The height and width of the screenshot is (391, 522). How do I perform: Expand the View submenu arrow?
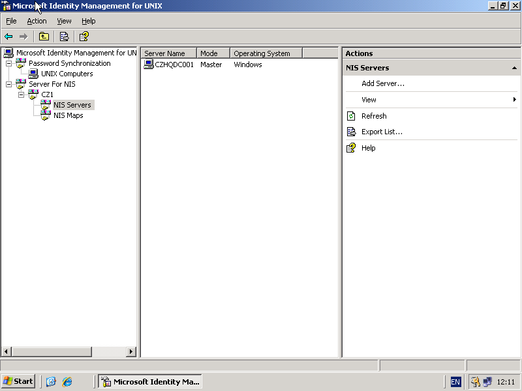pyautogui.click(x=515, y=100)
